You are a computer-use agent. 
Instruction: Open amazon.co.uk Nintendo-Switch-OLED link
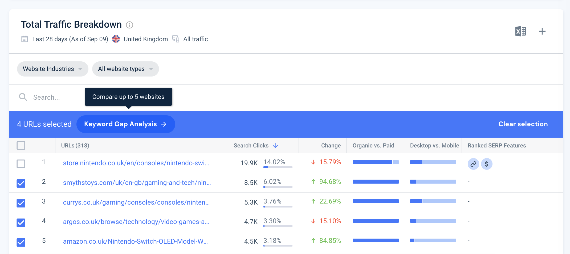point(135,241)
